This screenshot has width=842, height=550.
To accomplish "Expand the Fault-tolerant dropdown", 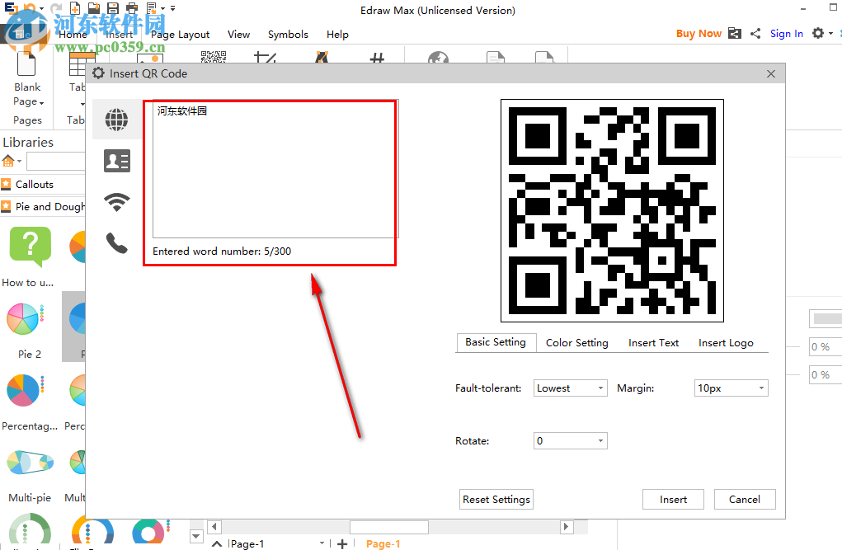I will (x=570, y=388).
